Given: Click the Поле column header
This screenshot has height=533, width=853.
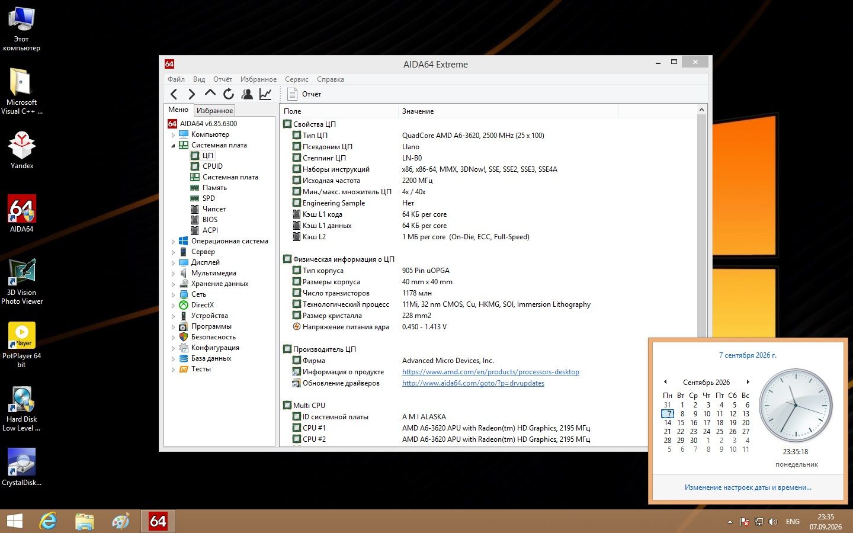Looking at the screenshot, I should 339,111.
